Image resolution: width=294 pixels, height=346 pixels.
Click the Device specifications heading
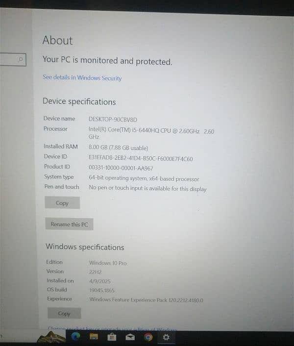click(79, 101)
